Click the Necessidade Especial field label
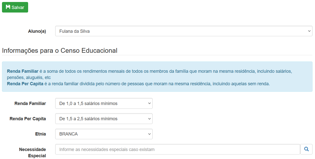The height and width of the screenshot is (159, 315). pos(32,152)
